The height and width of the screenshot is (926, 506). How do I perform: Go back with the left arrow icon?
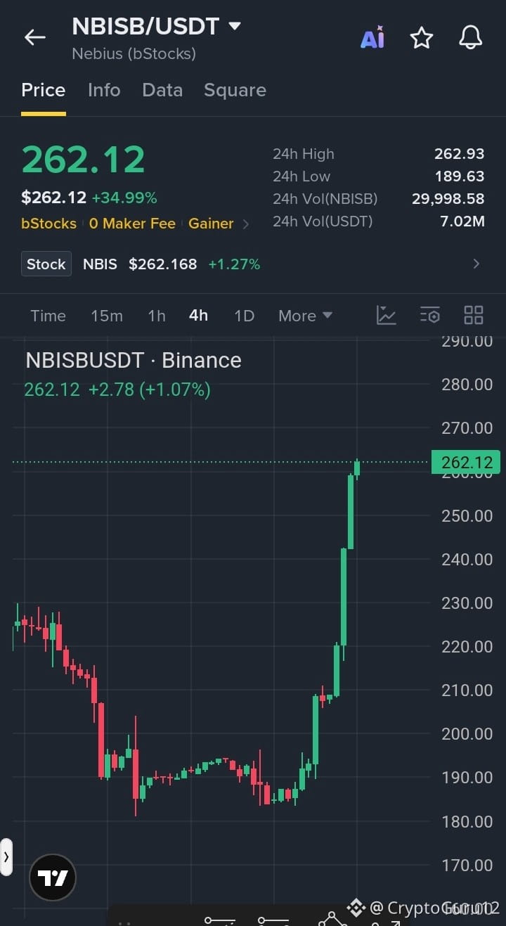[34, 37]
